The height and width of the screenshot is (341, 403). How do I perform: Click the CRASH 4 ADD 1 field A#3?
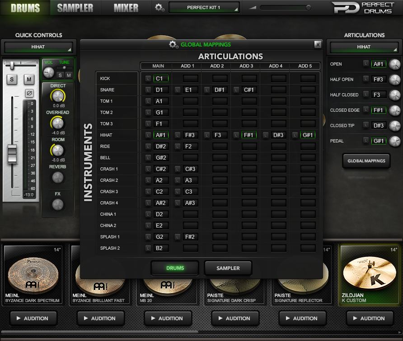191,203
